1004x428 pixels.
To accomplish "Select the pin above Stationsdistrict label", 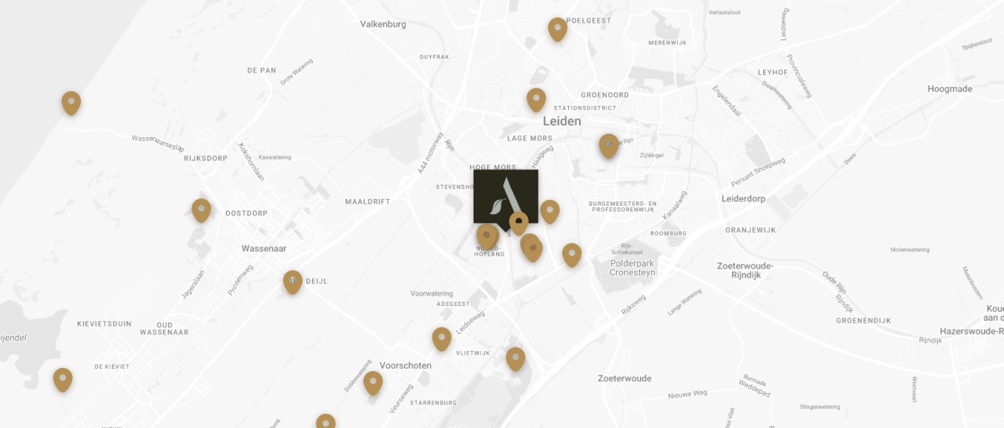I will pyautogui.click(x=536, y=99).
